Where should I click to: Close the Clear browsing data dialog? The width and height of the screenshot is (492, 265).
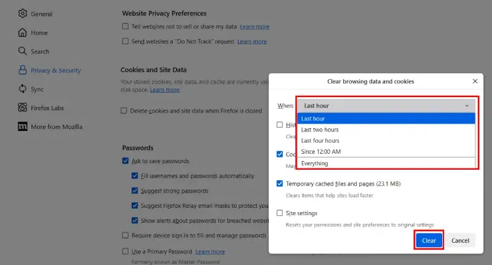[x=475, y=81]
